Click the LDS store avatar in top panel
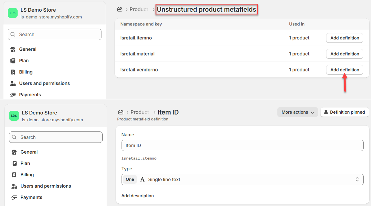The width and height of the screenshot is (371, 208). (x=13, y=13)
